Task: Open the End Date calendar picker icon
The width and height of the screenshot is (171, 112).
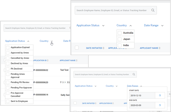Action: point(160,105)
